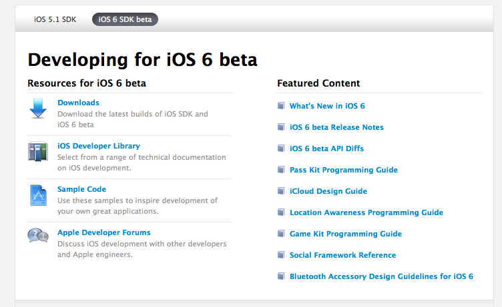Switch to the iOS 5.1 SDK tab
502x307 pixels.
(55, 19)
